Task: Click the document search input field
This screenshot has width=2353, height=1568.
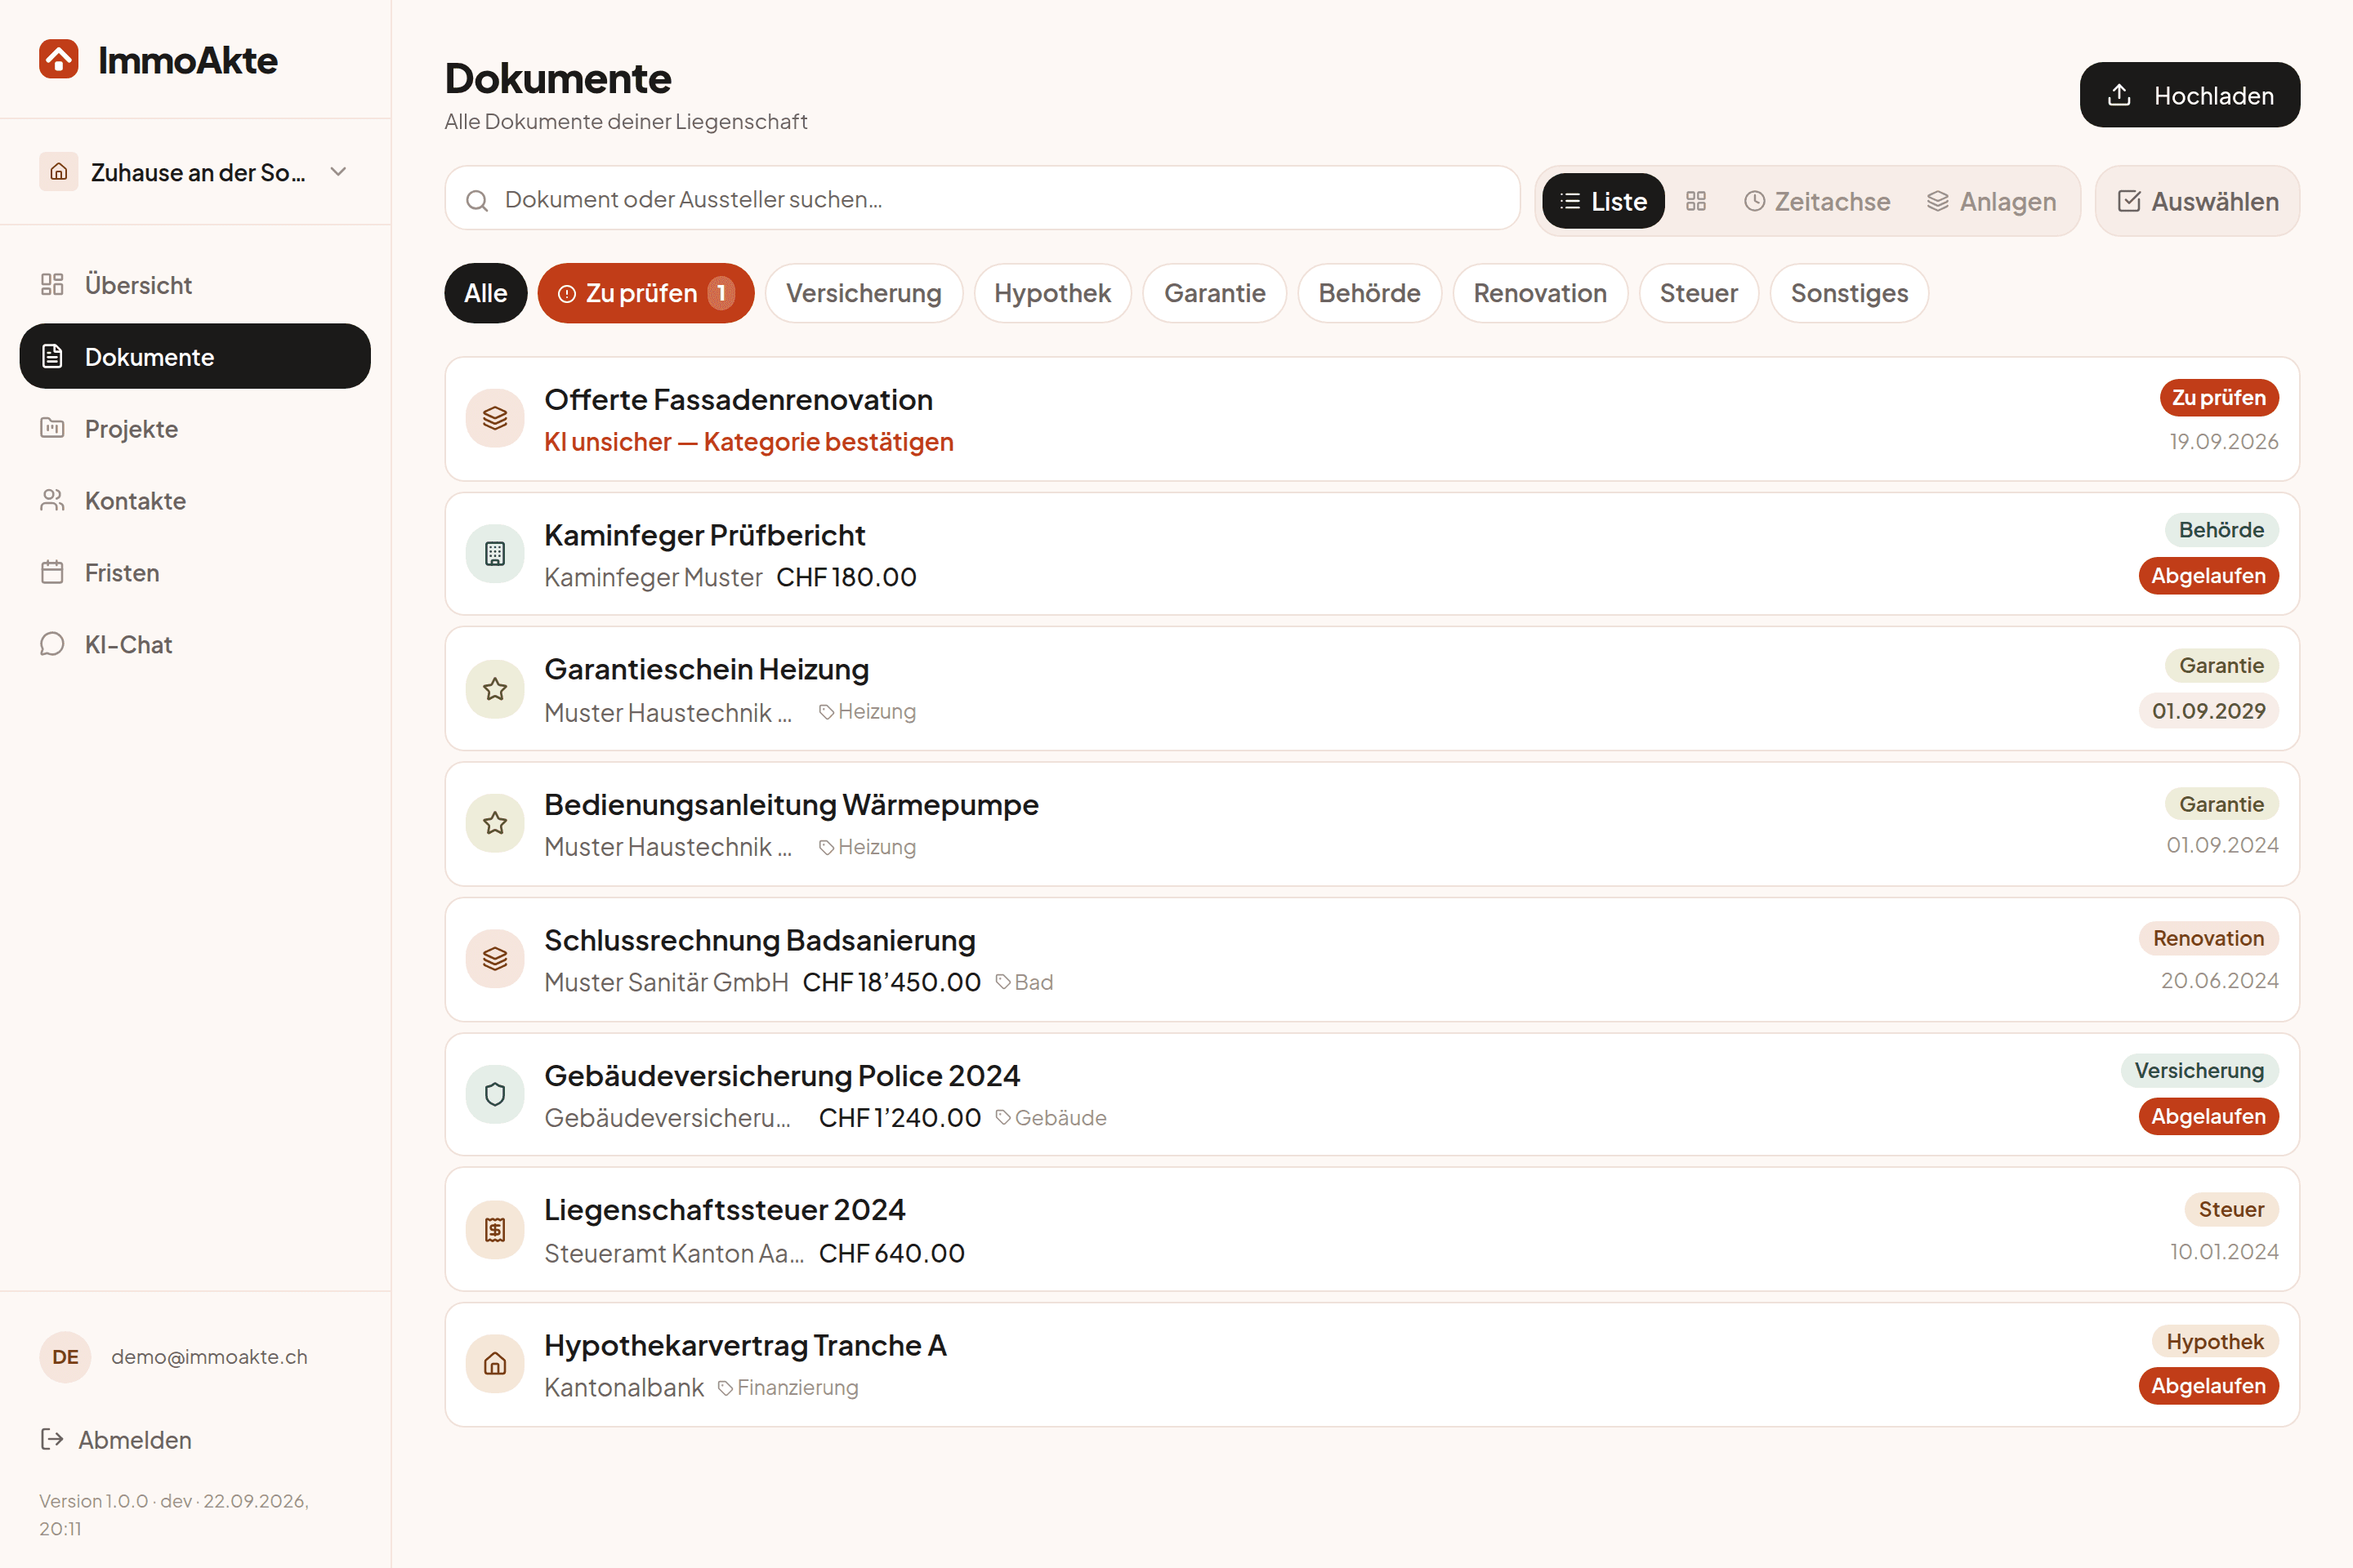Action: point(981,199)
